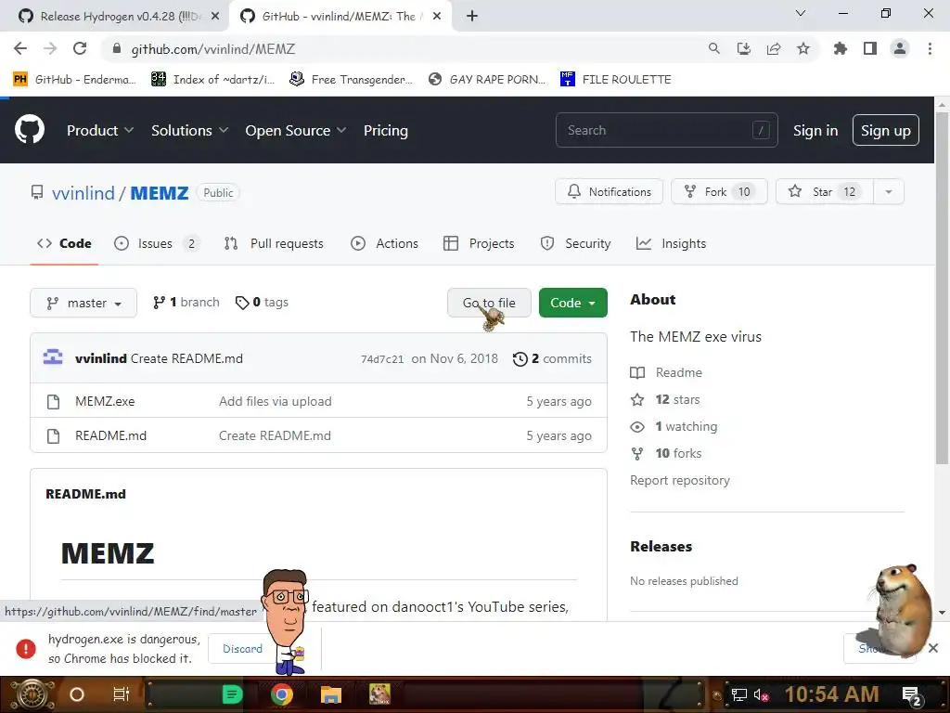The width and height of the screenshot is (950, 713).
Task: Open the MEMZ.exe file
Action: [x=105, y=401]
